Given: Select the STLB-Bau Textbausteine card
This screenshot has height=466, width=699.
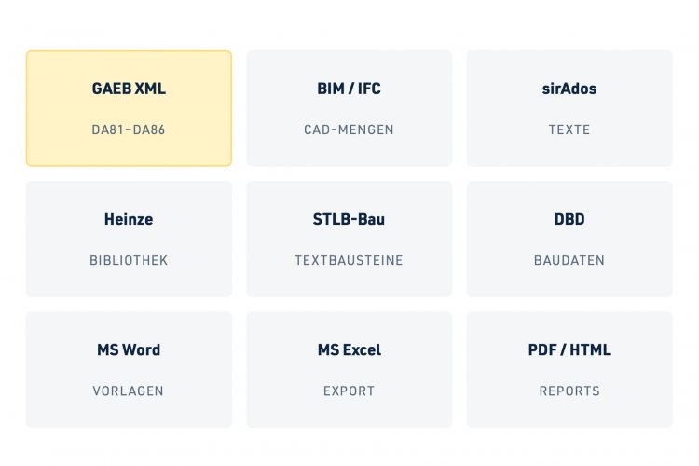Looking at the screenshot, I should [349, 239].
